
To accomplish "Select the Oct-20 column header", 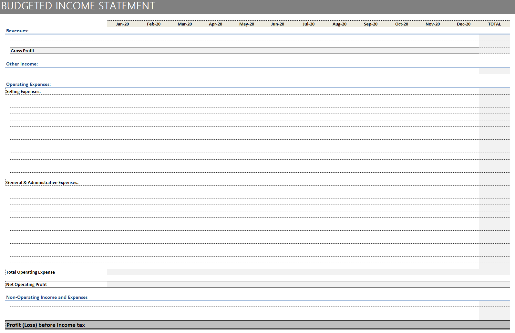I will (401, 24).
